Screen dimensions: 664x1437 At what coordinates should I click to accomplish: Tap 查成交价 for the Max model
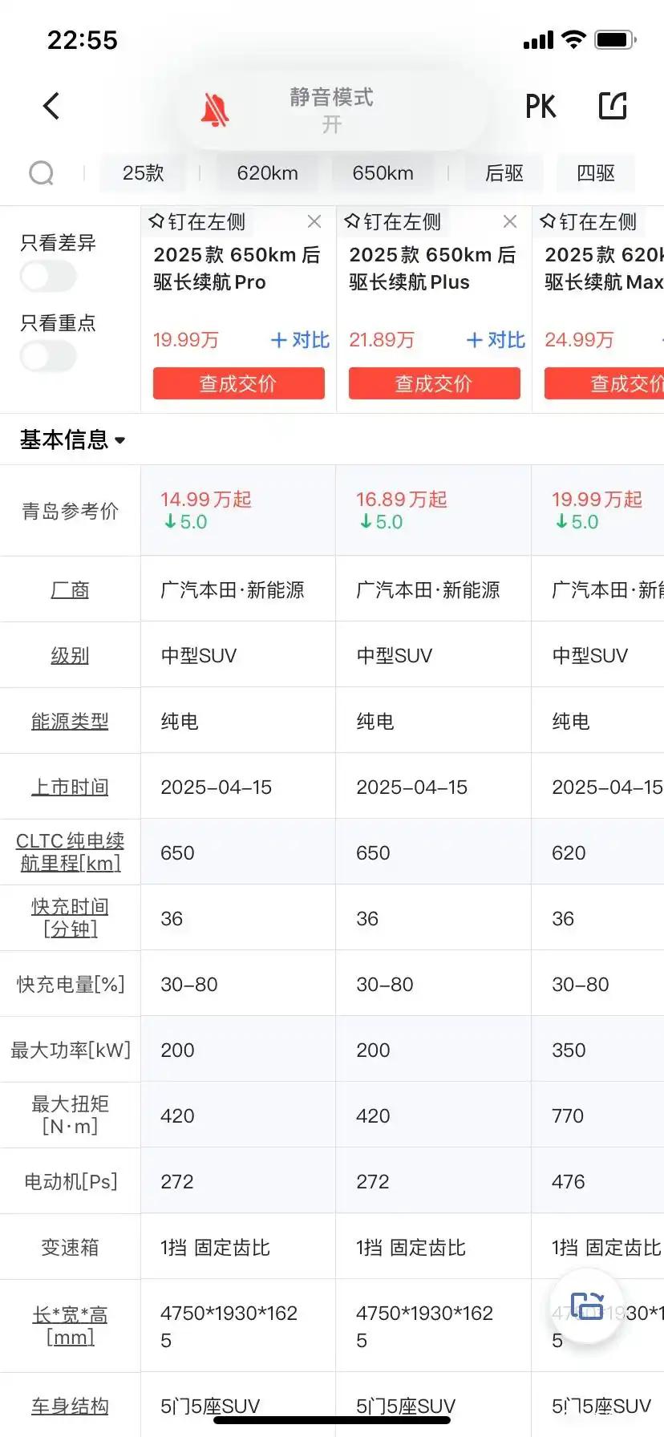click(605, 383)
